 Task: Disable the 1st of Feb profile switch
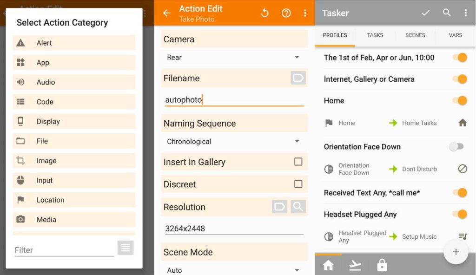[x=460, y=57]
